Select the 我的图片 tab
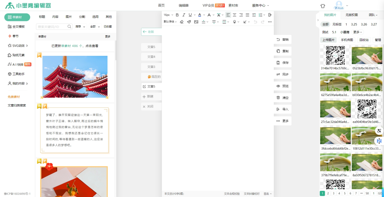This screenshot has width=384, height=197. click(330, 15)
